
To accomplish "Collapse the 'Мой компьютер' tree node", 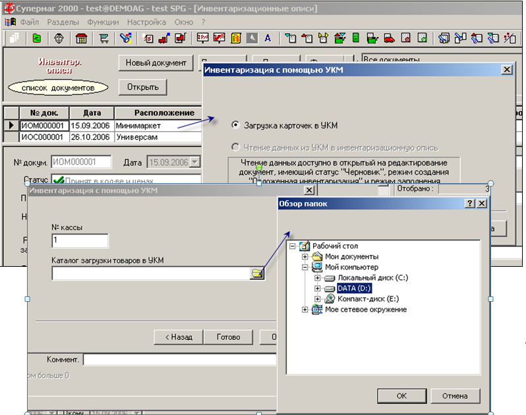I will (x=305, y=267).
